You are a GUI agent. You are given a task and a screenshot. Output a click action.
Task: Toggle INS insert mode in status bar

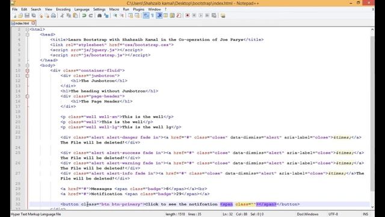365,214
